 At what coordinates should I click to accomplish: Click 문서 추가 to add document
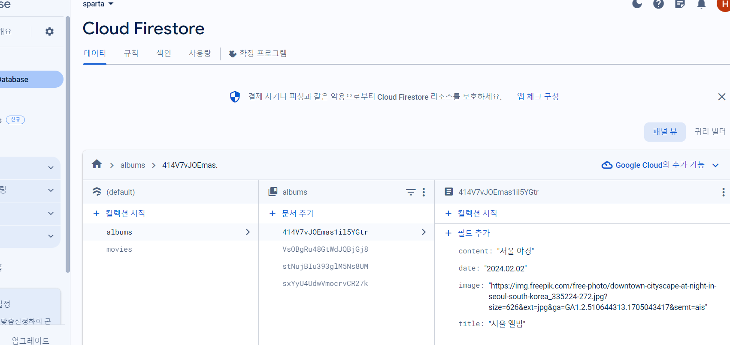[x=292, y=213]
